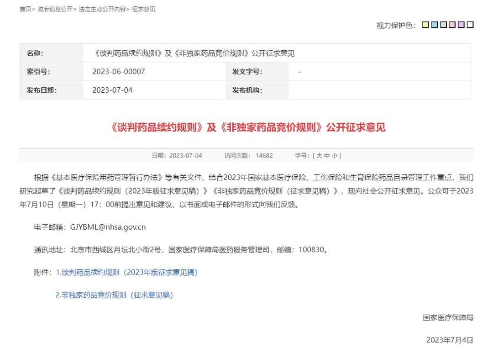This screenshot has width=493, height=353.
Task: Select the gray eye-protection color swatch
Action: click(443, 25)
